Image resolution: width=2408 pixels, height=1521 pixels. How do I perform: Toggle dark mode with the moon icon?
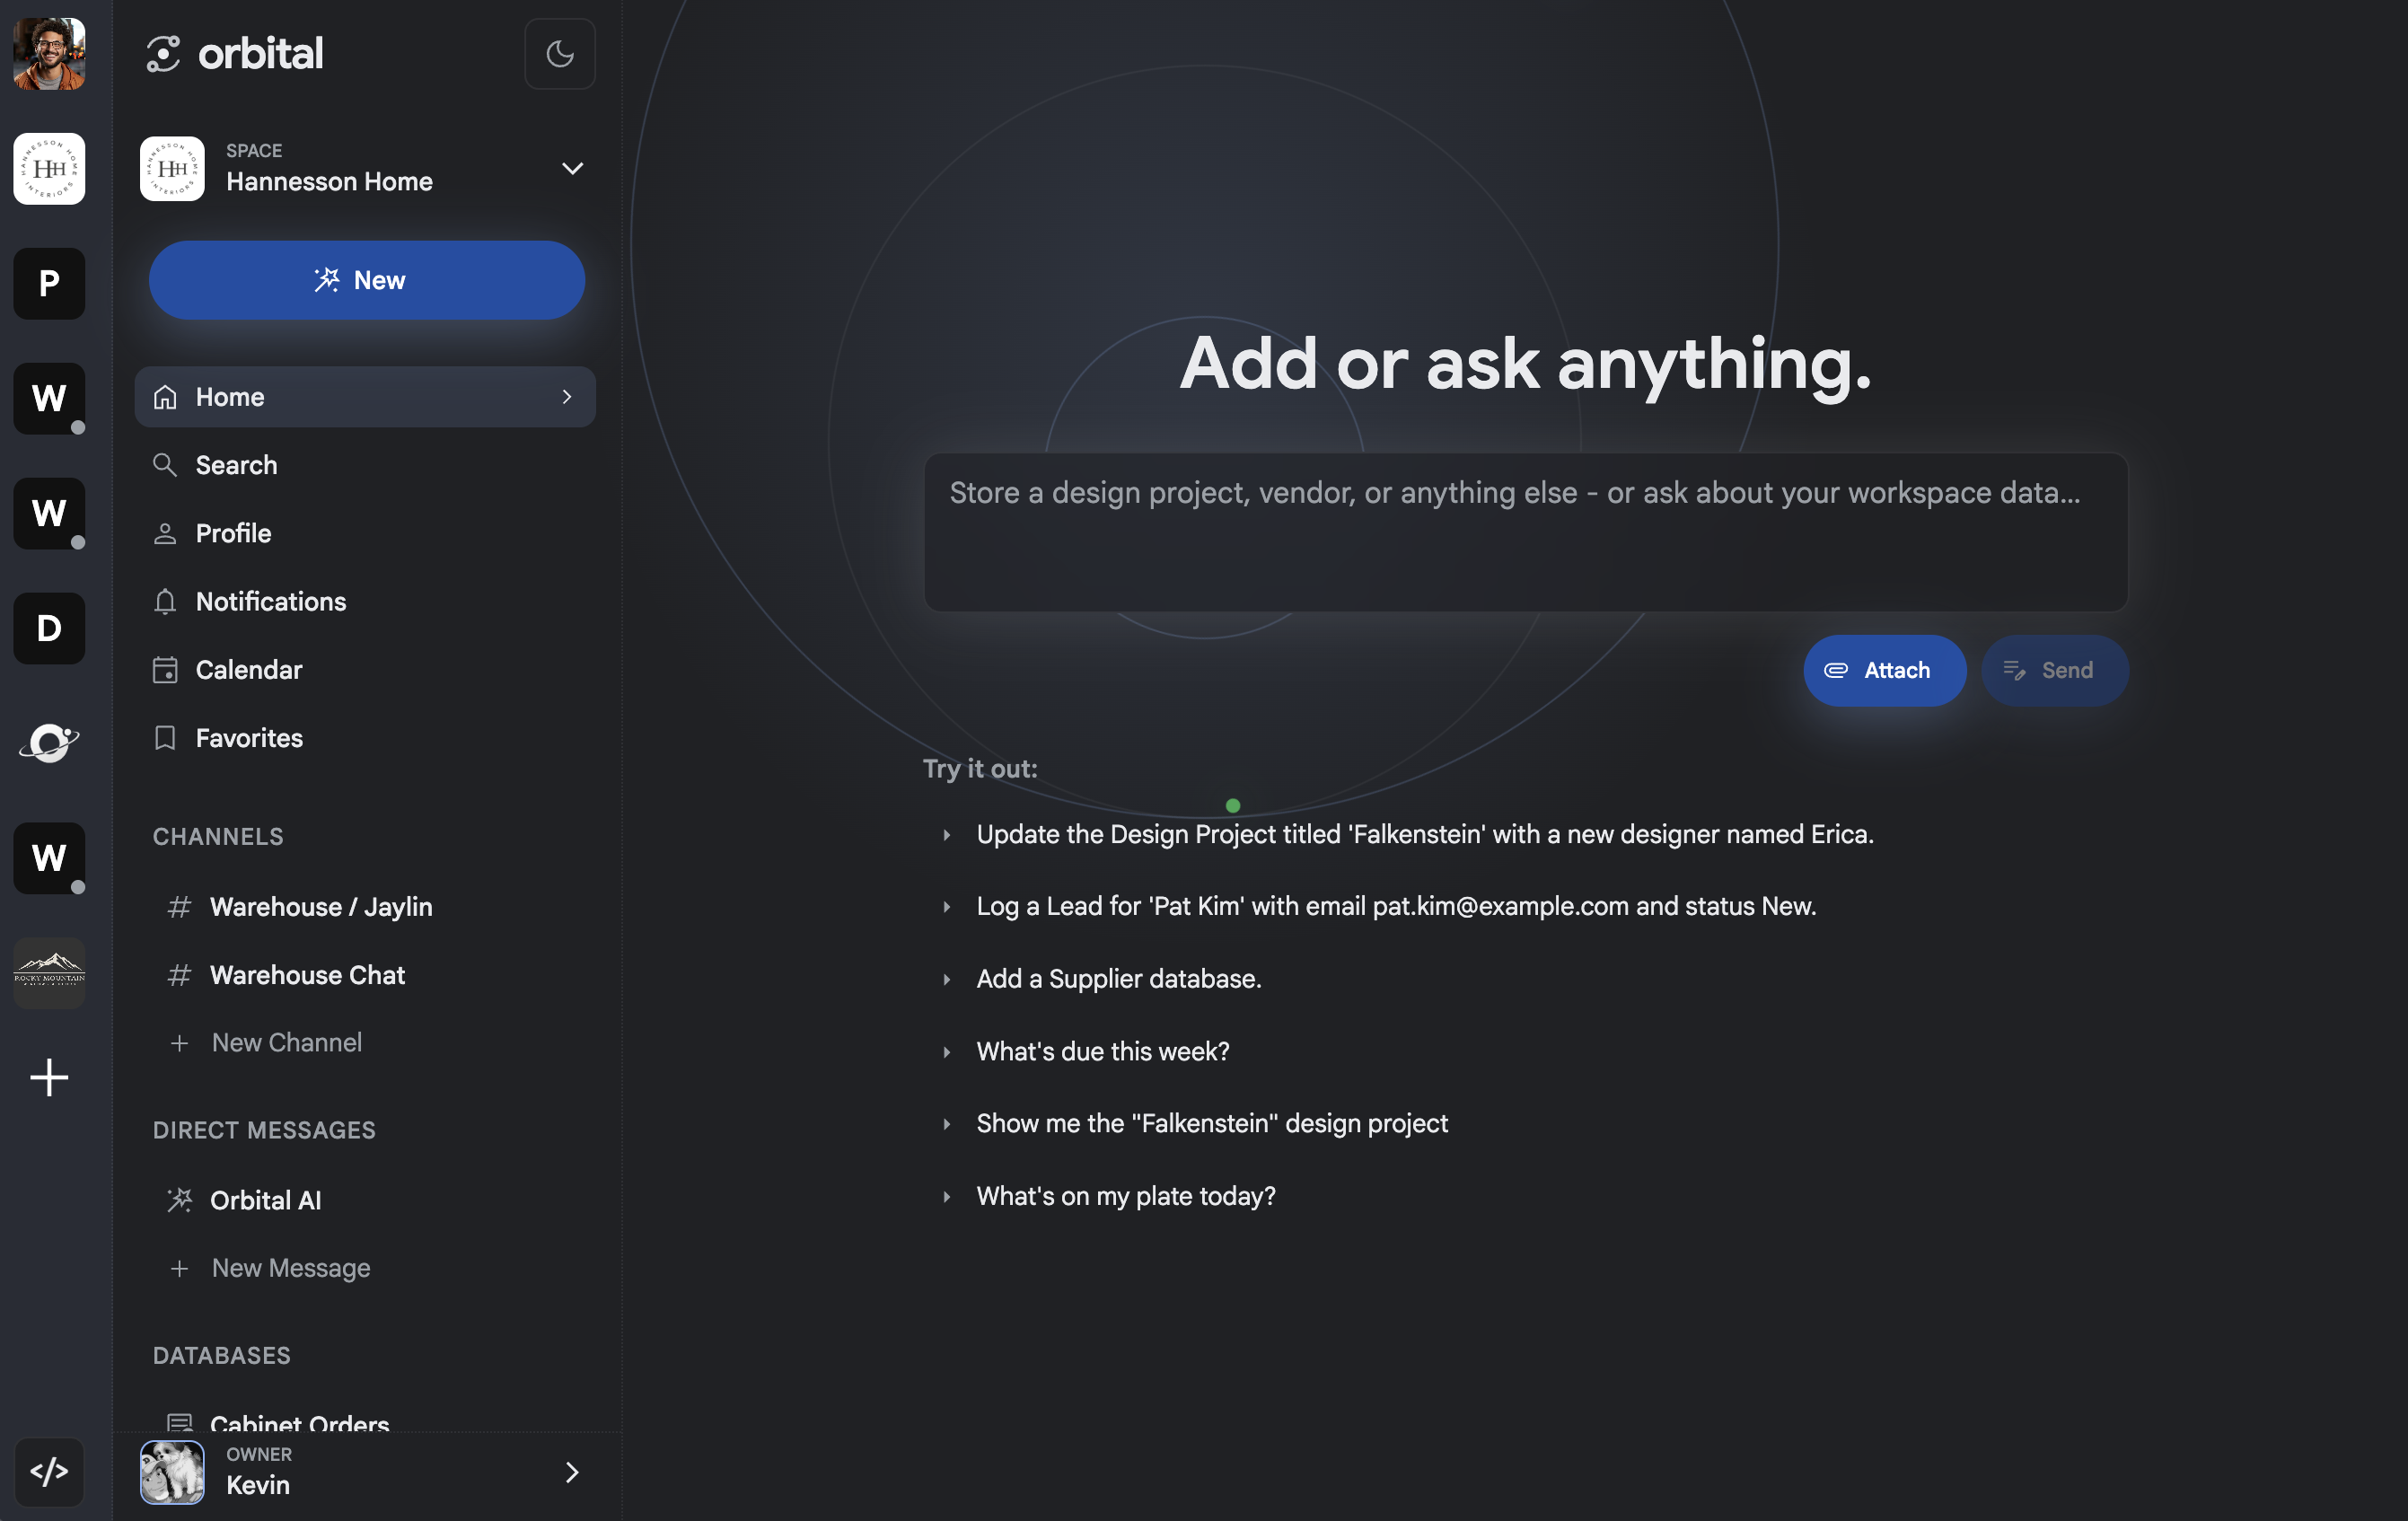559,53
